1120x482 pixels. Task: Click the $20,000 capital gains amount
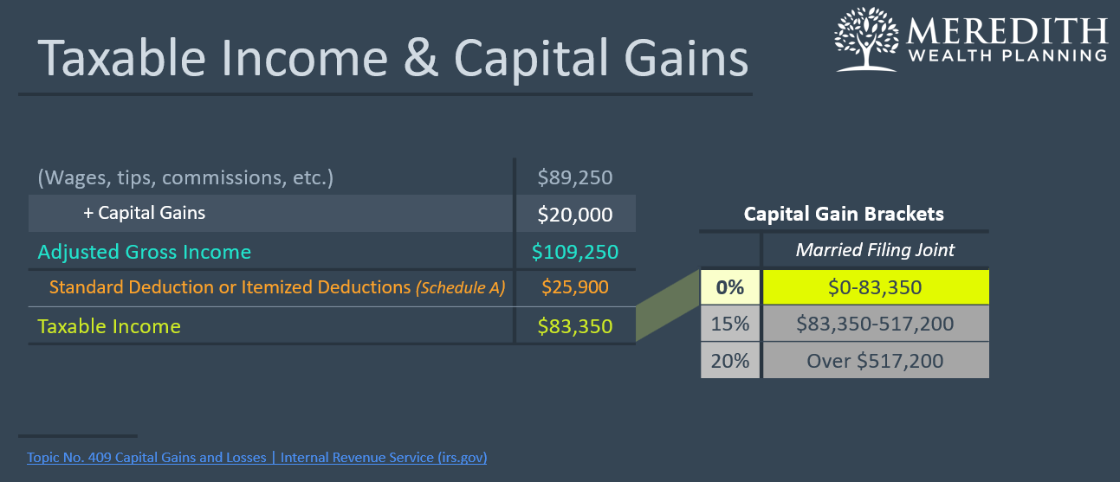point(574,215)
